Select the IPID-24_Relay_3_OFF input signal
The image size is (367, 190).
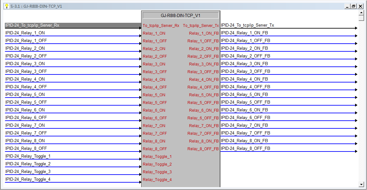click(x=73, y=72)
